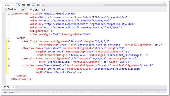
Task: Collapse the TextBox SearchText element
Action: point(9,48)
